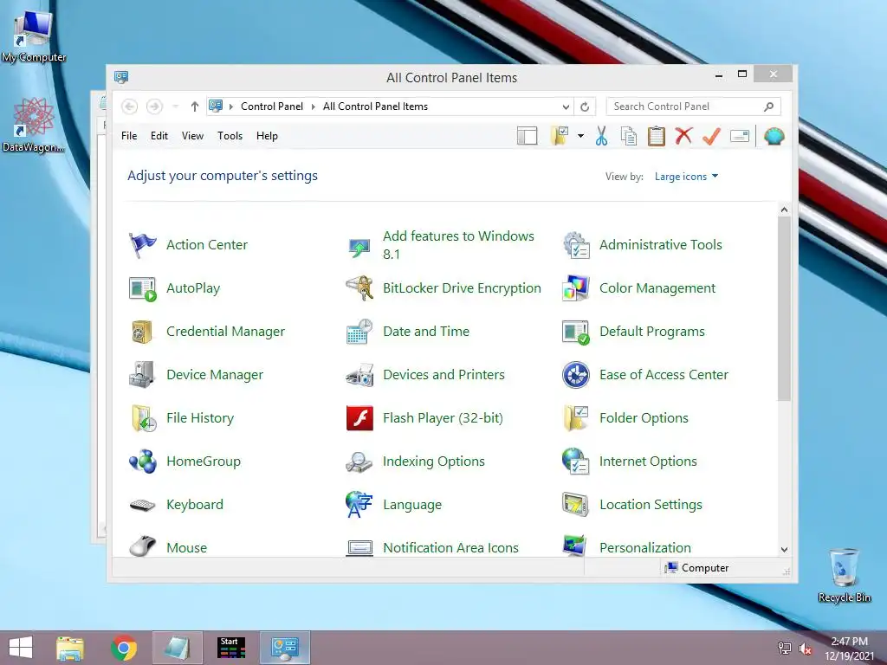Open the Tools menu
The height and width of the screenshot is (665, 887).
tap(230, 136)
